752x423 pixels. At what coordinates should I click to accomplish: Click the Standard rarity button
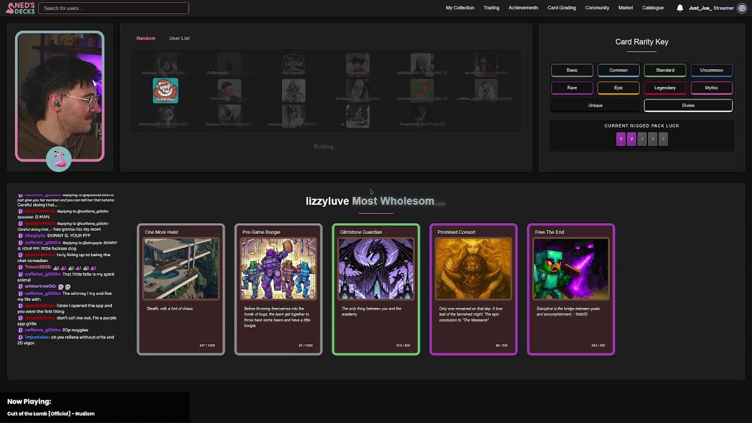(x=665, y=70)
